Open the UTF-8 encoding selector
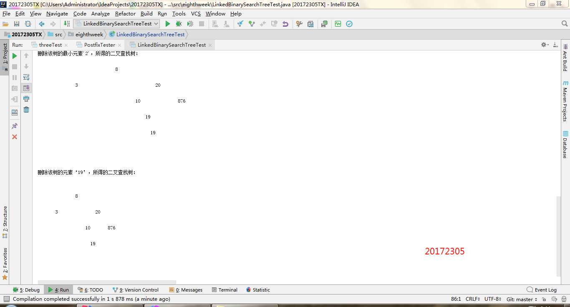 (493, 299)
